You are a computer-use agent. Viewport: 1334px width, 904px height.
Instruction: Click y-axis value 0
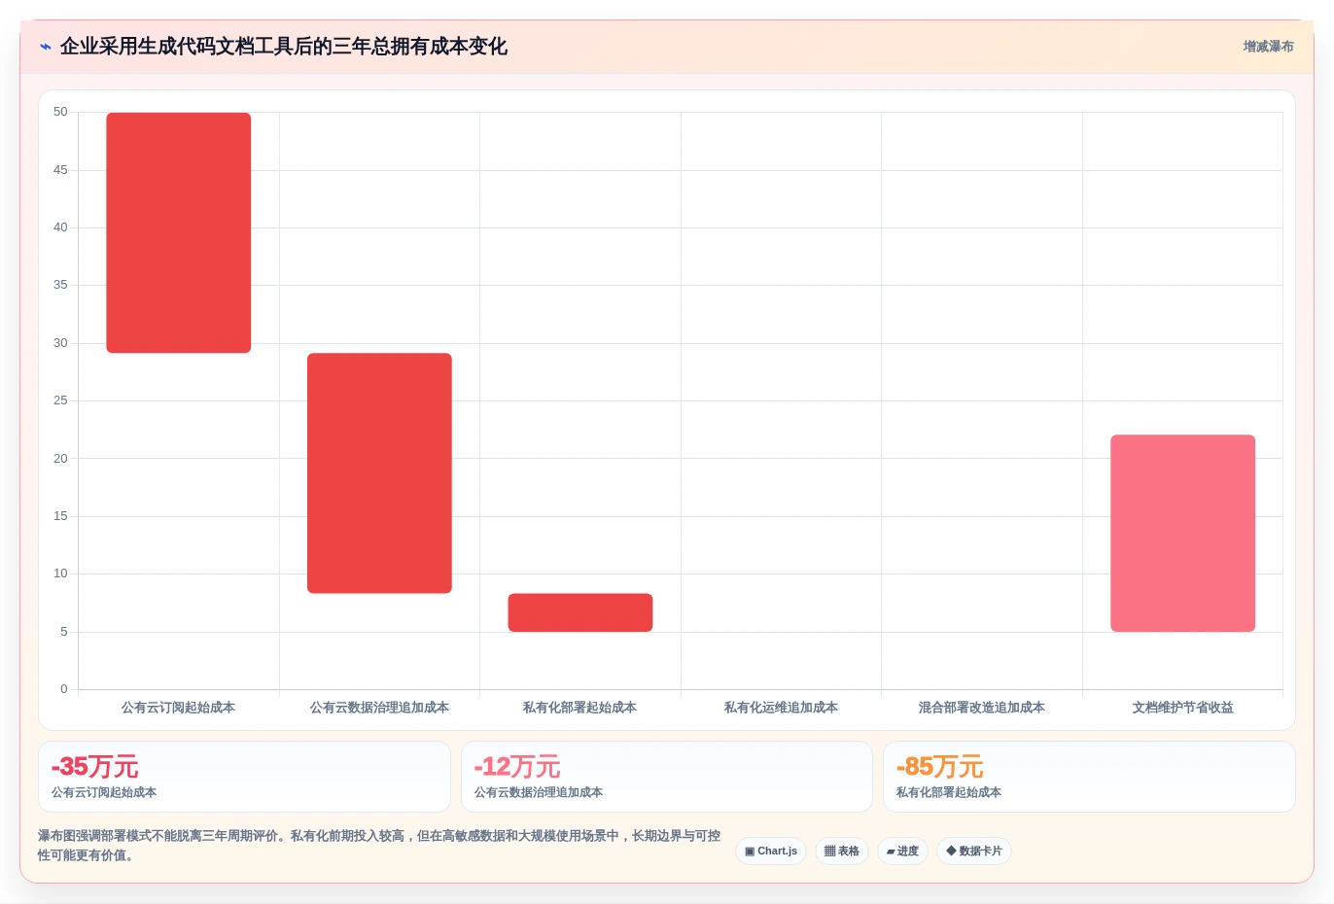point(64,689)
